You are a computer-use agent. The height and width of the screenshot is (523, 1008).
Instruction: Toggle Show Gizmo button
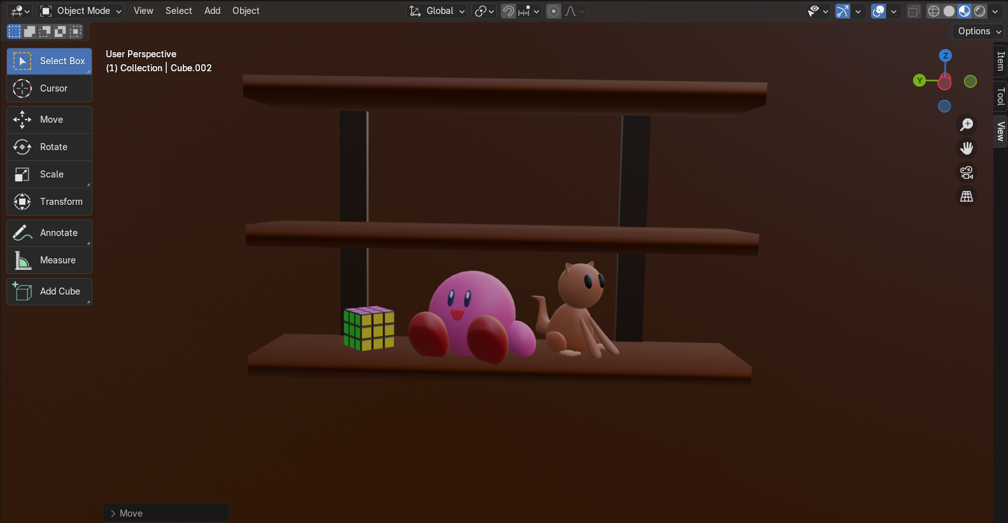point(842,11)
